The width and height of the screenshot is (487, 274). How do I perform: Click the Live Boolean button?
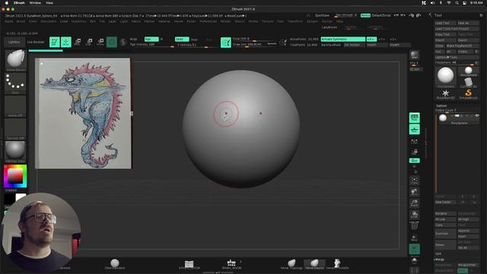tap(36, 42)
